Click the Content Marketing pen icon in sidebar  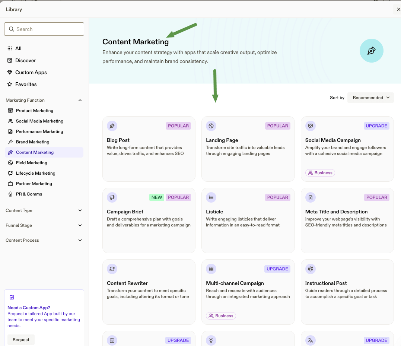[x=10, y=152]
